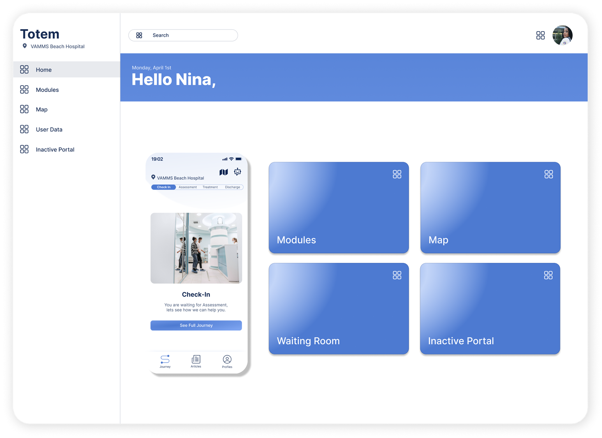Screen dimensions: 602x438
Task: Click the Totem logo title
Action: click(x=40, y=34)
